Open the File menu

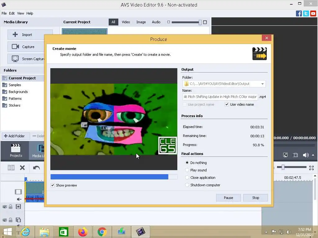(4, 13)
